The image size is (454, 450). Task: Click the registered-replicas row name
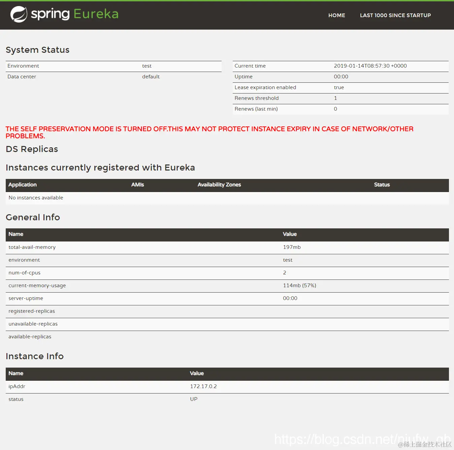(x=32, y=311)
